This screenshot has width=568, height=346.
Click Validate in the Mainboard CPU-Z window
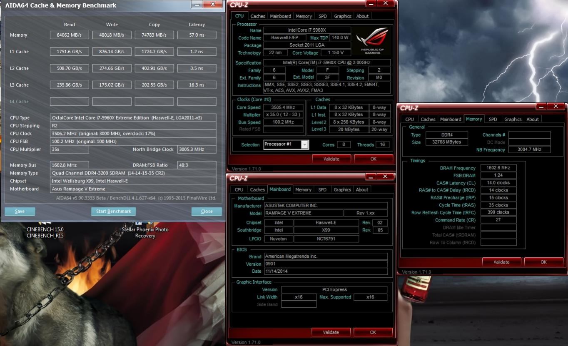331,332
